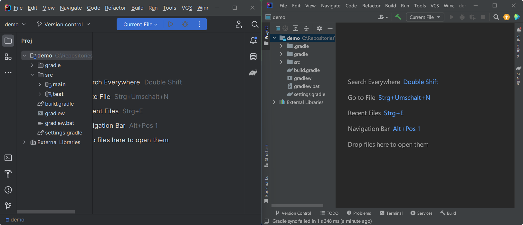This screenshot has width=523, height=225.
Task: Open the Git branch icon in left sidebar
Action: 8,206
